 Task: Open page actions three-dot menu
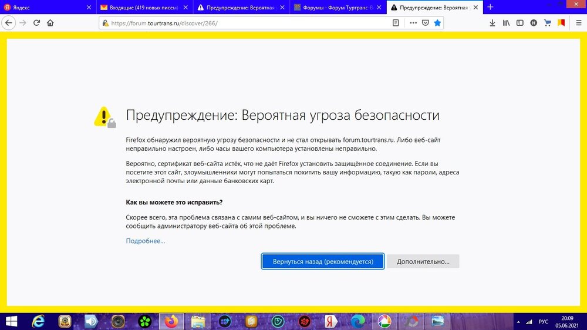click(x=413, y=23)
